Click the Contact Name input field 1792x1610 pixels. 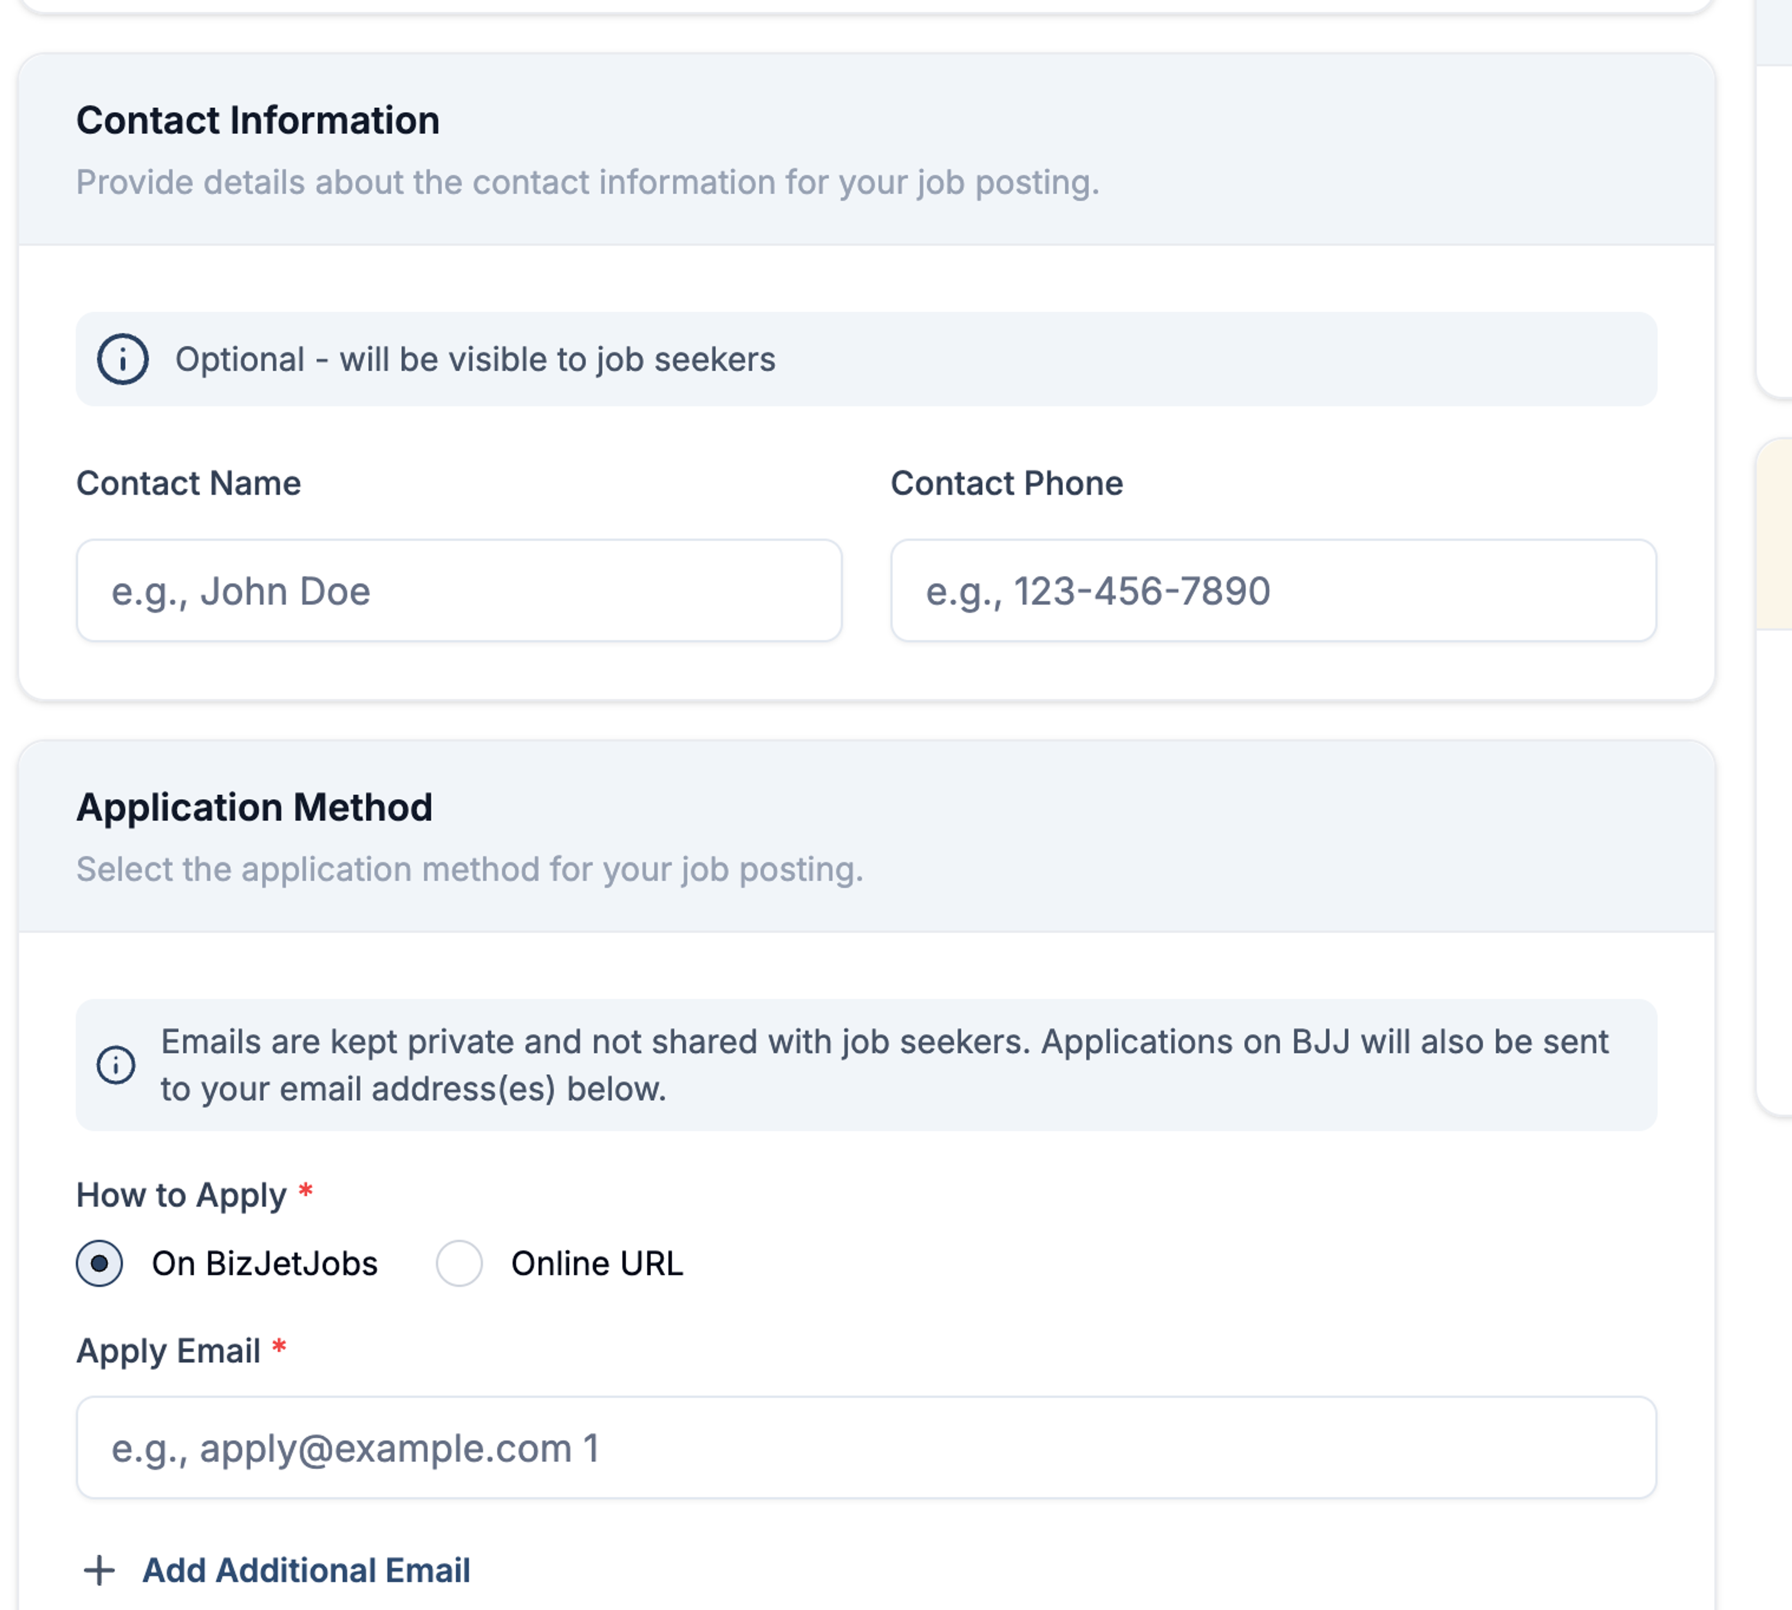point(459,590)
